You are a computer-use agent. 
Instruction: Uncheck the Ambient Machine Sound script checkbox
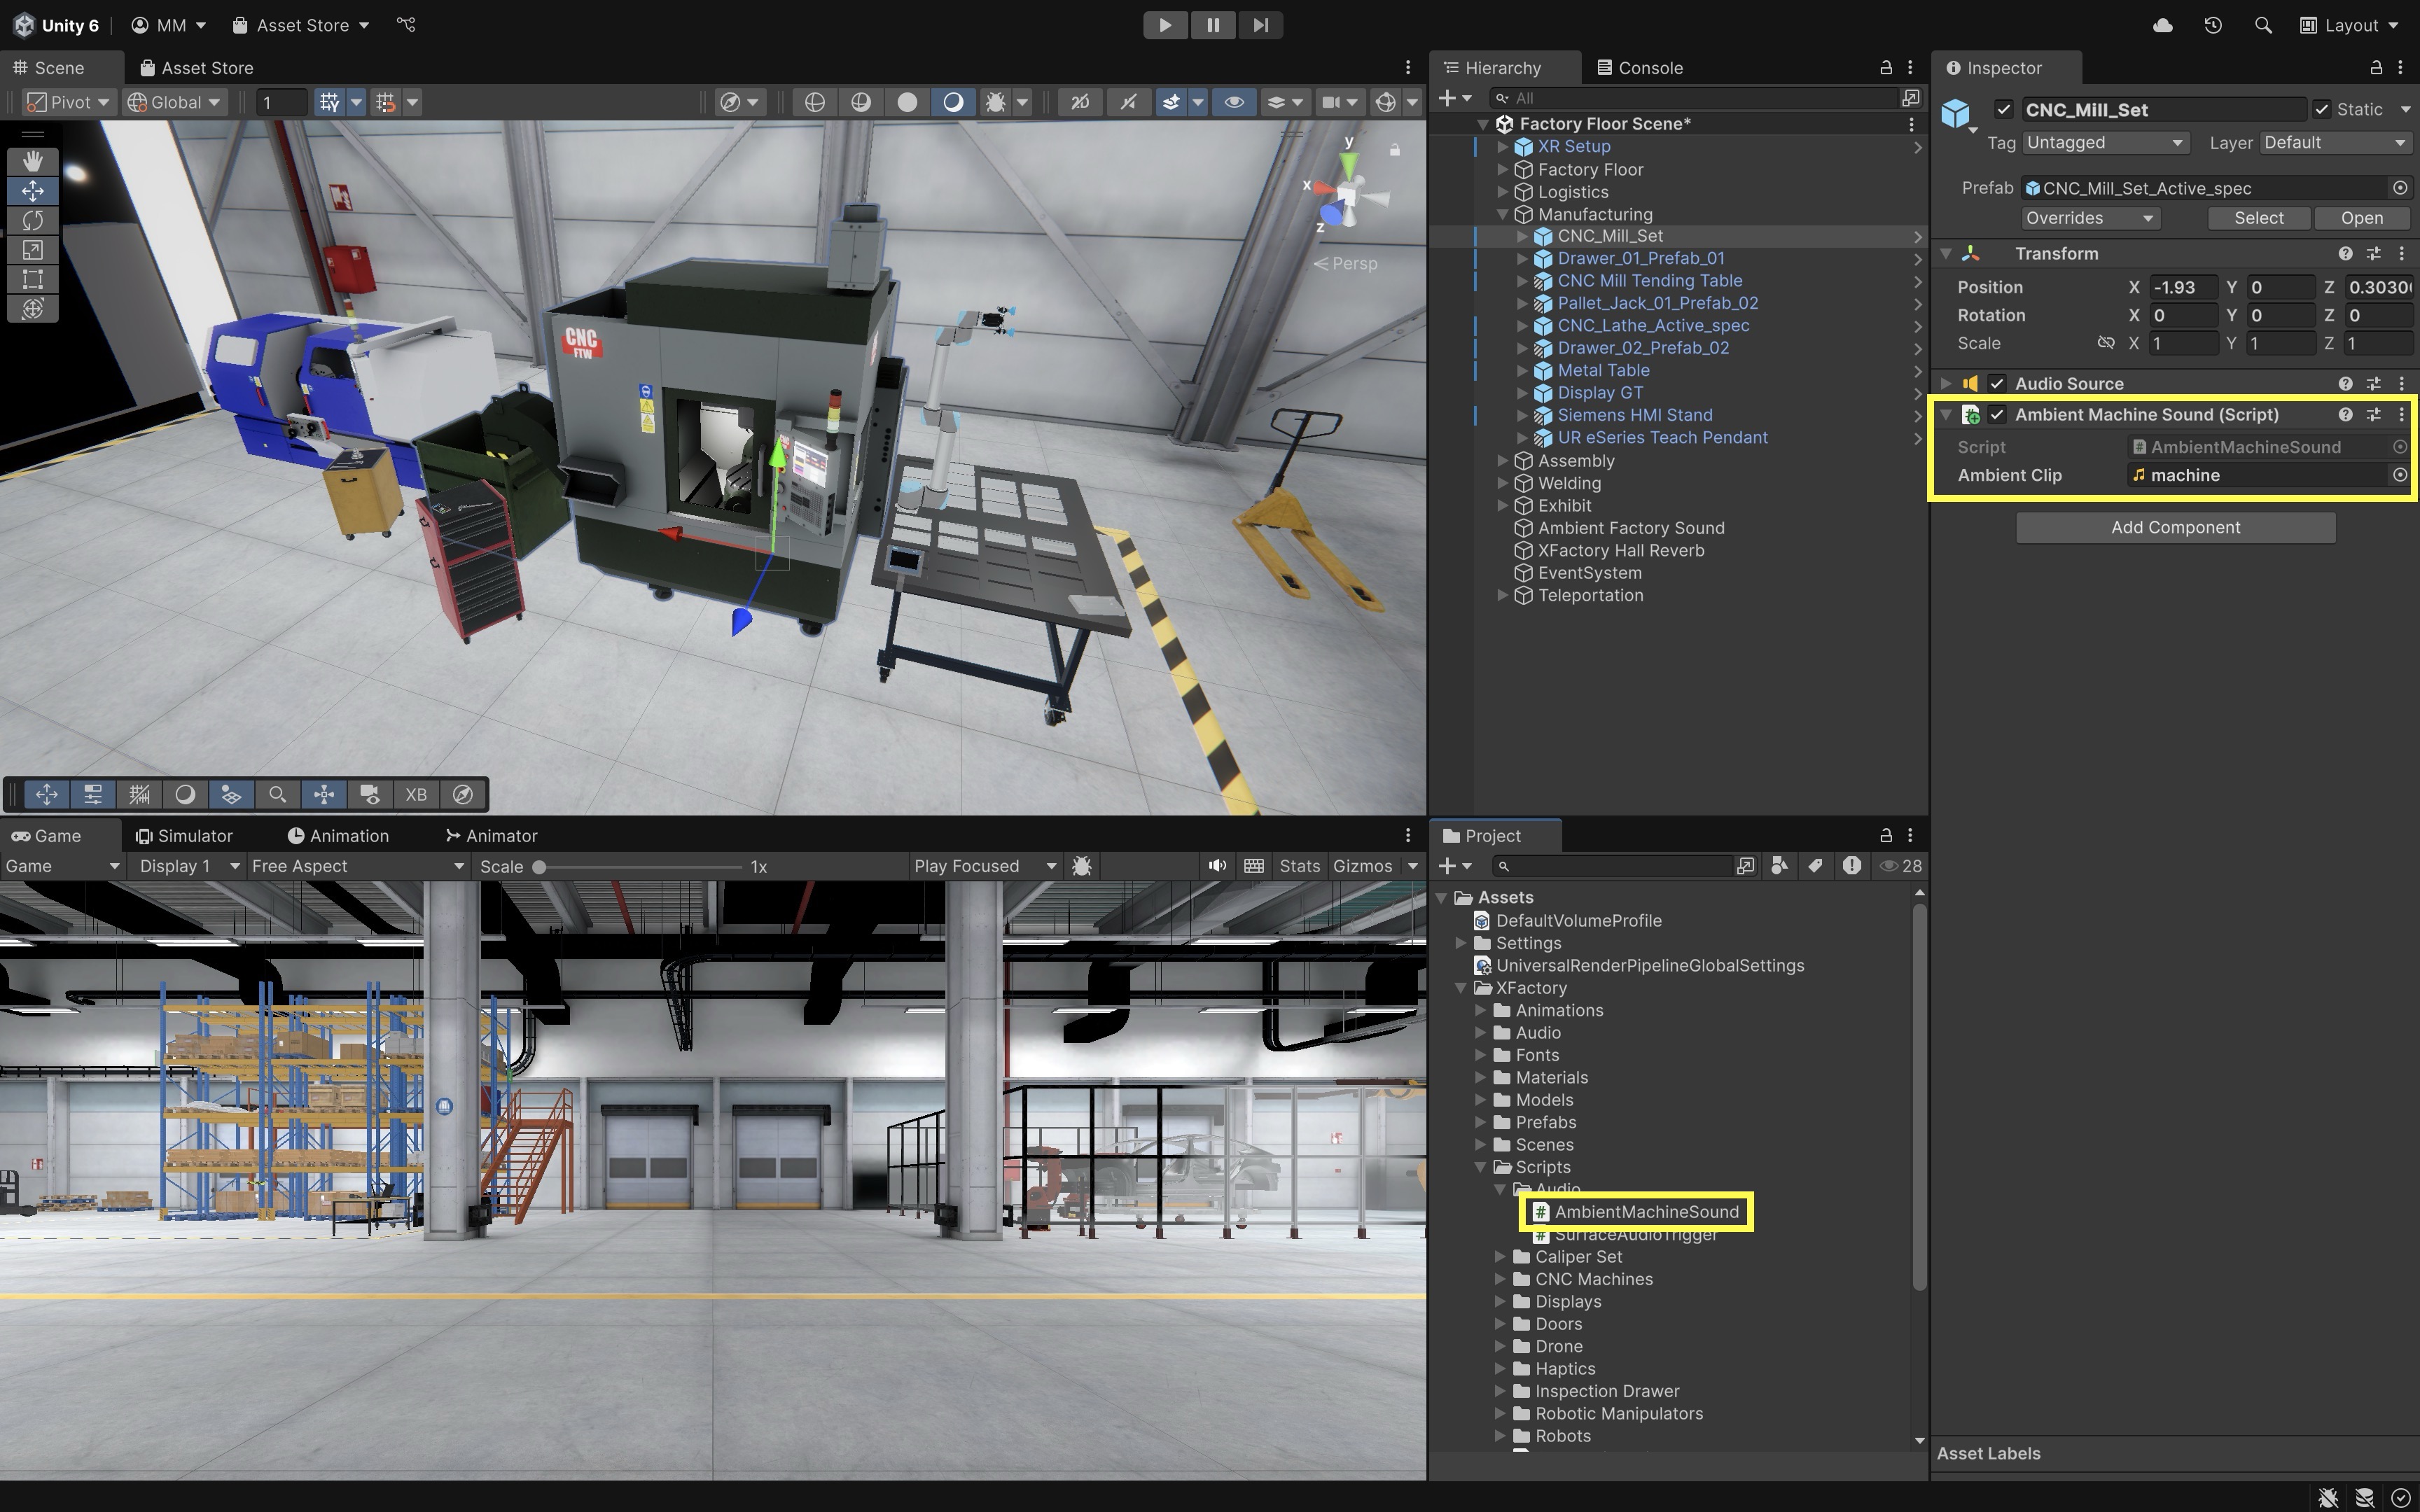tap(1997, 414)
